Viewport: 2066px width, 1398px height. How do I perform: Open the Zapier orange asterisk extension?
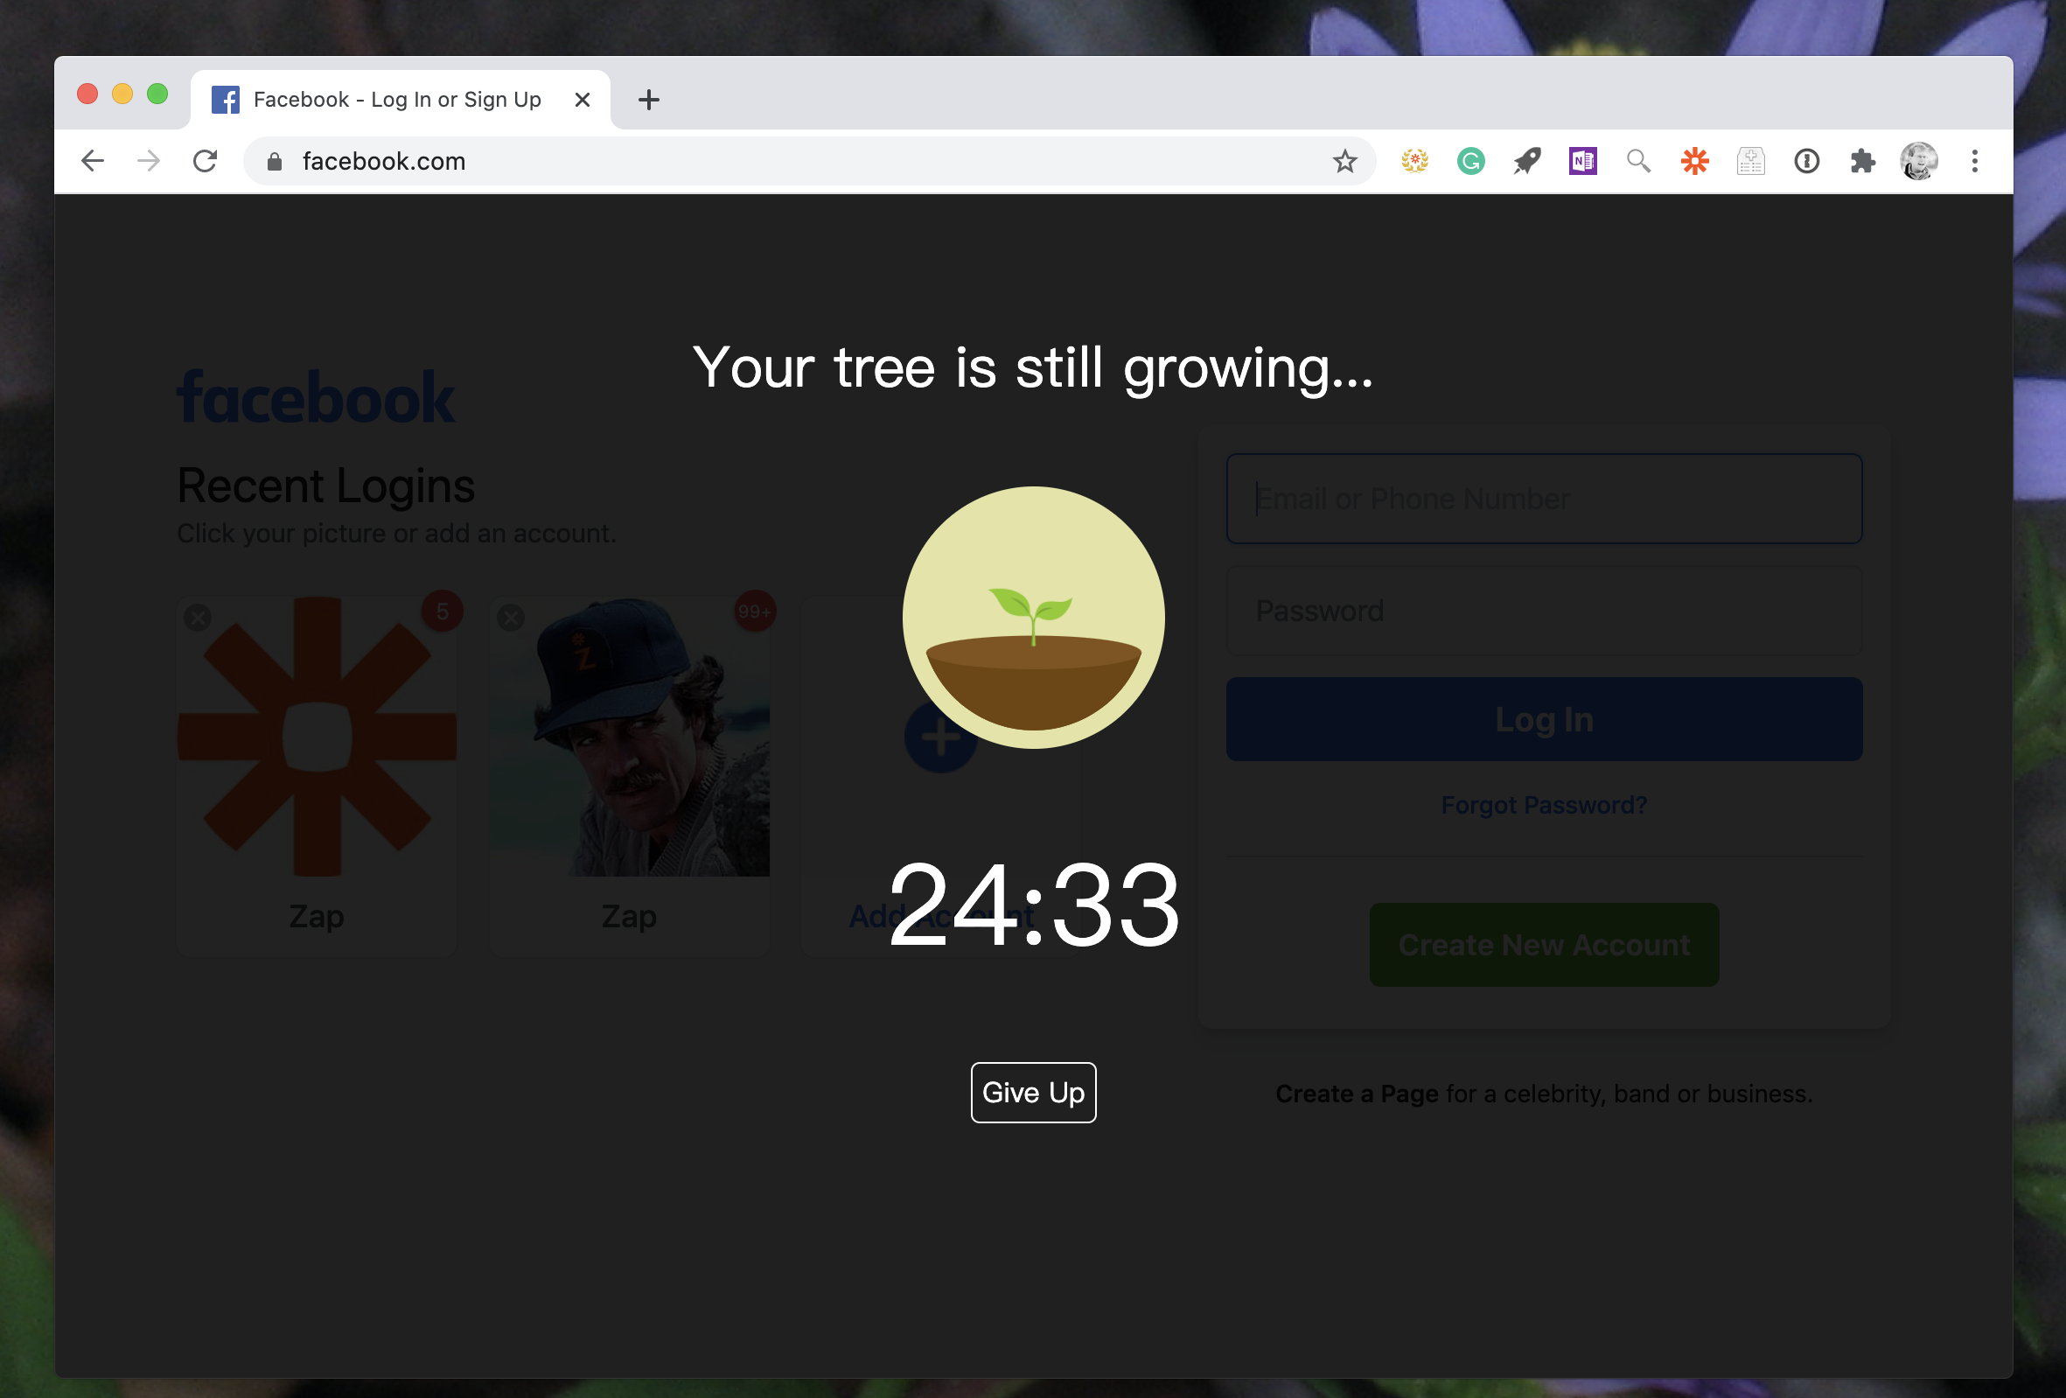(x=1694, y=161)
